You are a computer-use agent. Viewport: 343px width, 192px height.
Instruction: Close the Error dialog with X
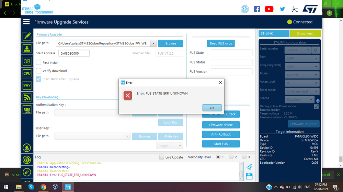(220, 82)
